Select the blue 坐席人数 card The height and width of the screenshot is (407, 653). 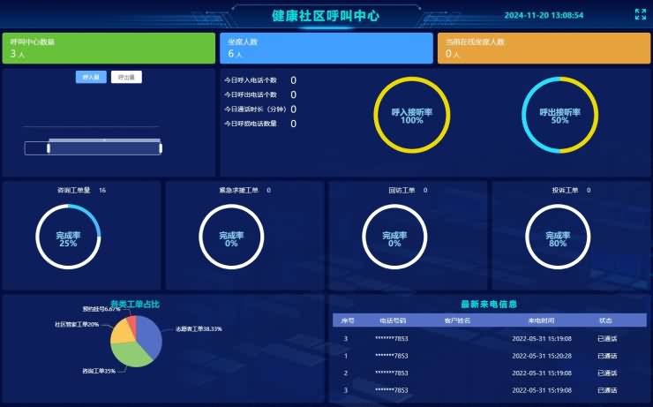[x=326, y=49]
